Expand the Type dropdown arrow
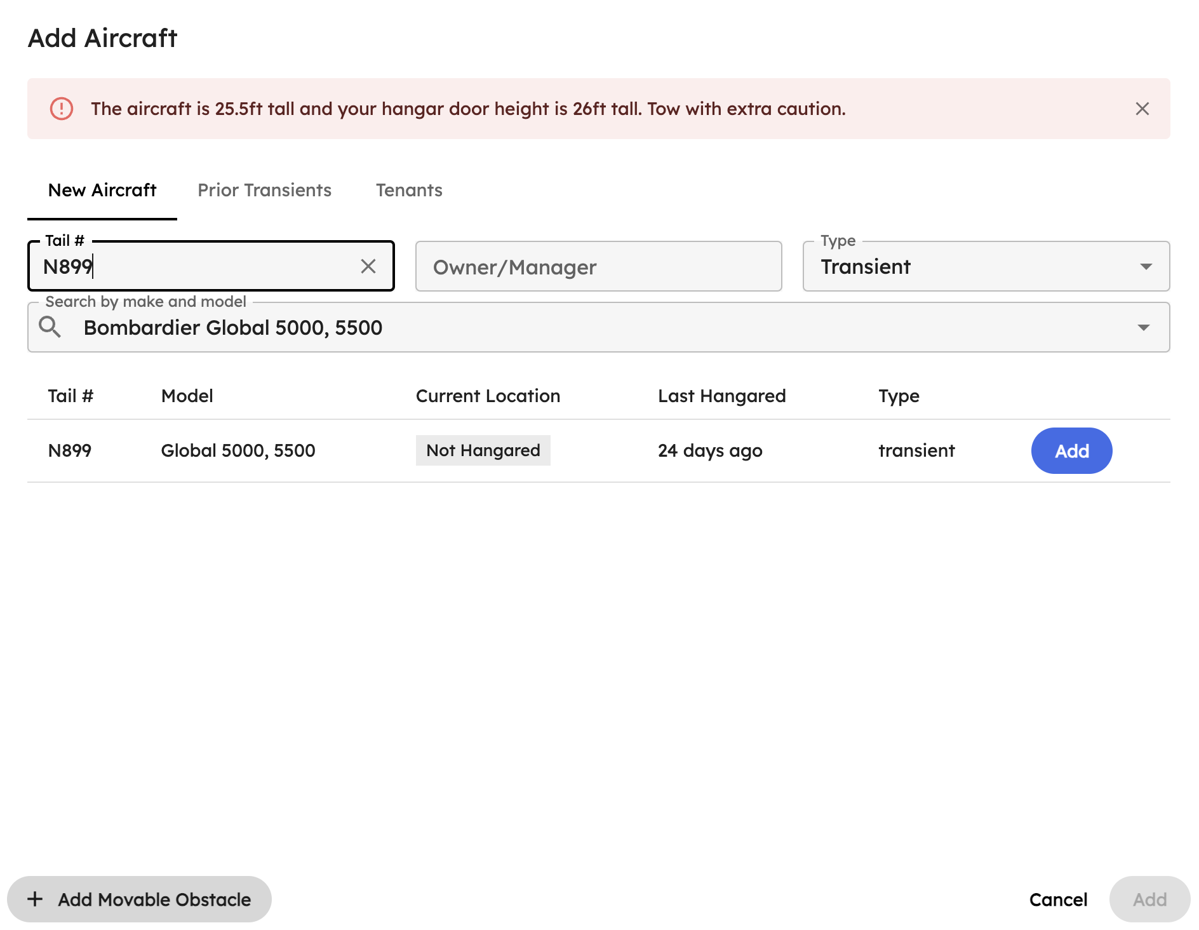1199x930 pixels. [x=1146, y=266]
